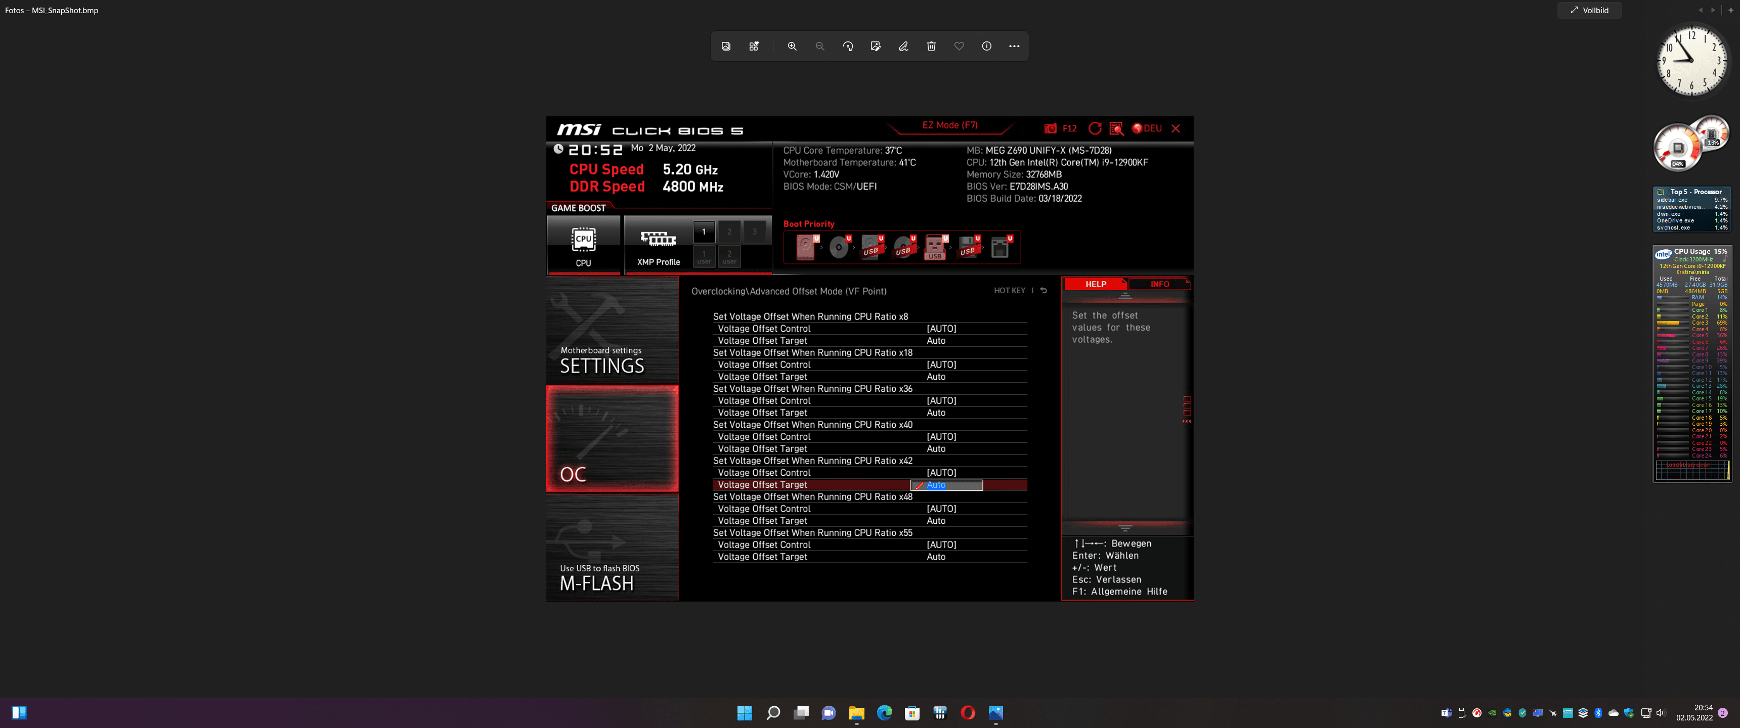Image resolution: width=1740 pixels, height=728 pixels.
Task: Launch Microsoft Edge from the taskbar
Action: [884, 712]
